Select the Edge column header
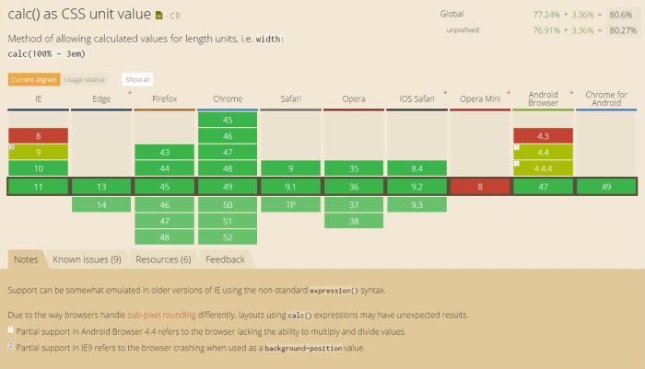This screenshot has height=369, width=645. pyautogui.click(x=101, y=99)
